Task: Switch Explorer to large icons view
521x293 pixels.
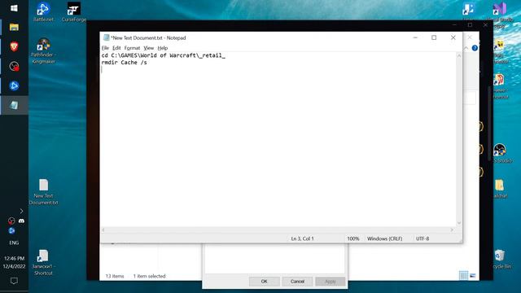Action: (473, 275)
